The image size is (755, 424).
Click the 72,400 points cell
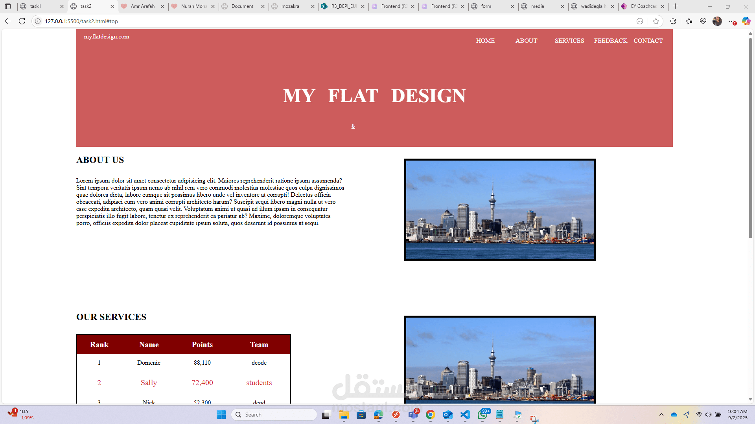[202, 383]
